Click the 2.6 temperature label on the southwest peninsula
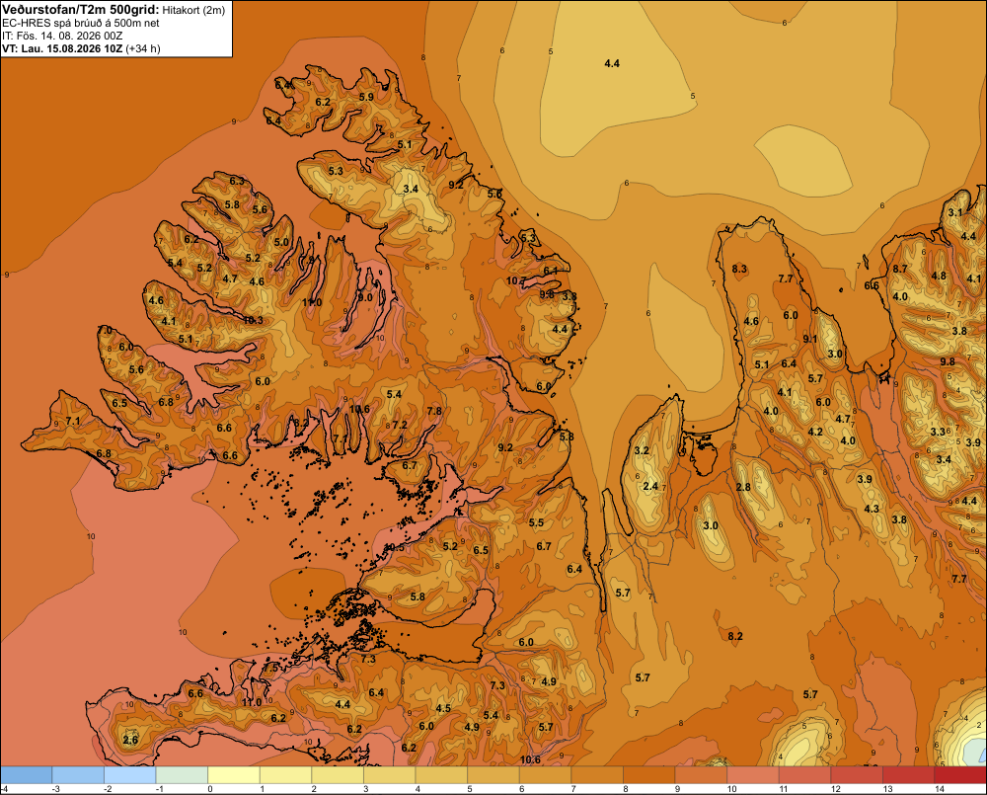This screenshot has width=987, height=795. [130, 740]
